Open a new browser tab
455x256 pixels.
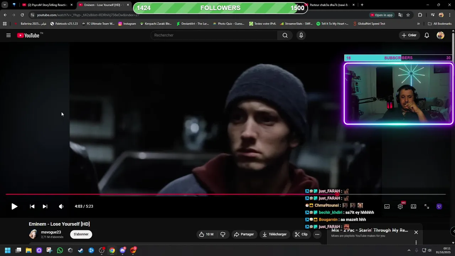coord(362,5)
